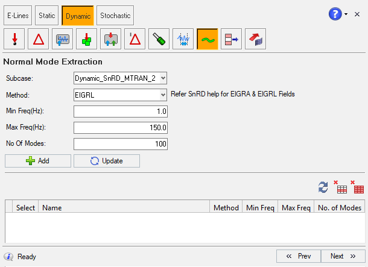Select the green cubes with red arrow icon
This screenshot has width=368, height=267.
click(87, 39)
